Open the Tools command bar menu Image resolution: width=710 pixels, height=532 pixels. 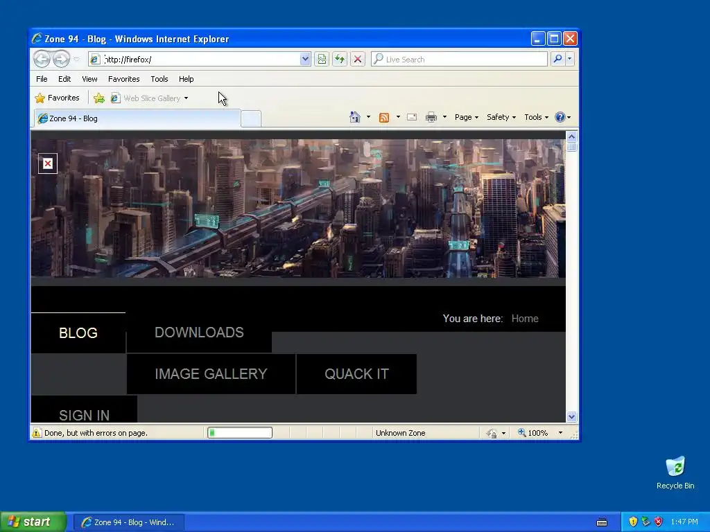tap(536, 117)
